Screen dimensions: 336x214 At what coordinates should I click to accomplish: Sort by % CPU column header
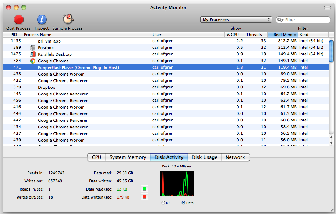coord(234,35)
